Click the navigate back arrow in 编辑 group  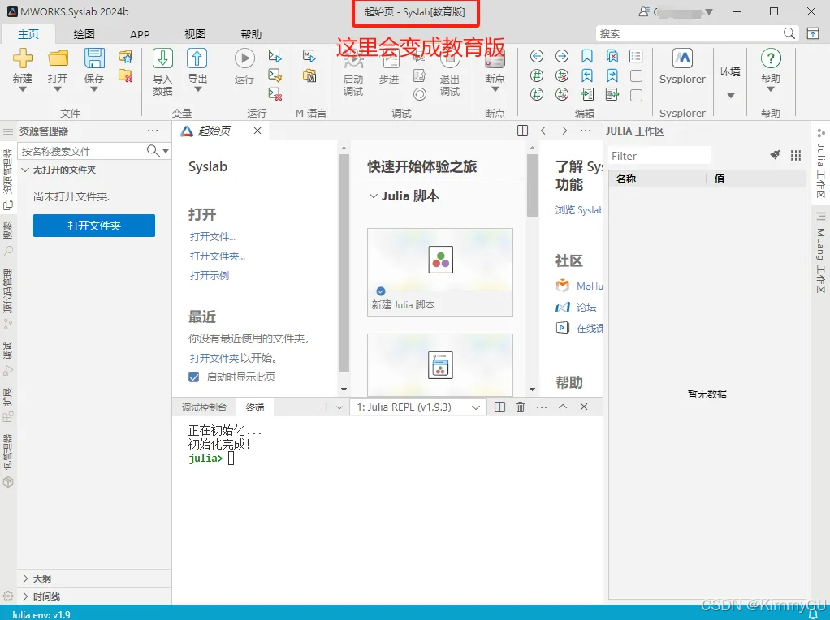(537, 56)
